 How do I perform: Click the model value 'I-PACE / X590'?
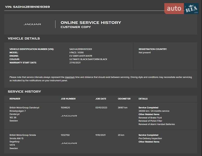(76, 53)
